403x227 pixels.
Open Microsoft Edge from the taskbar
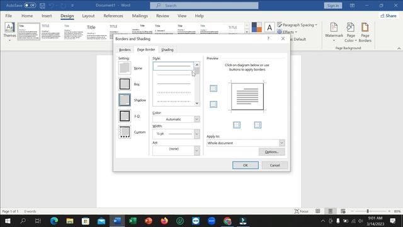click(54, 221)
